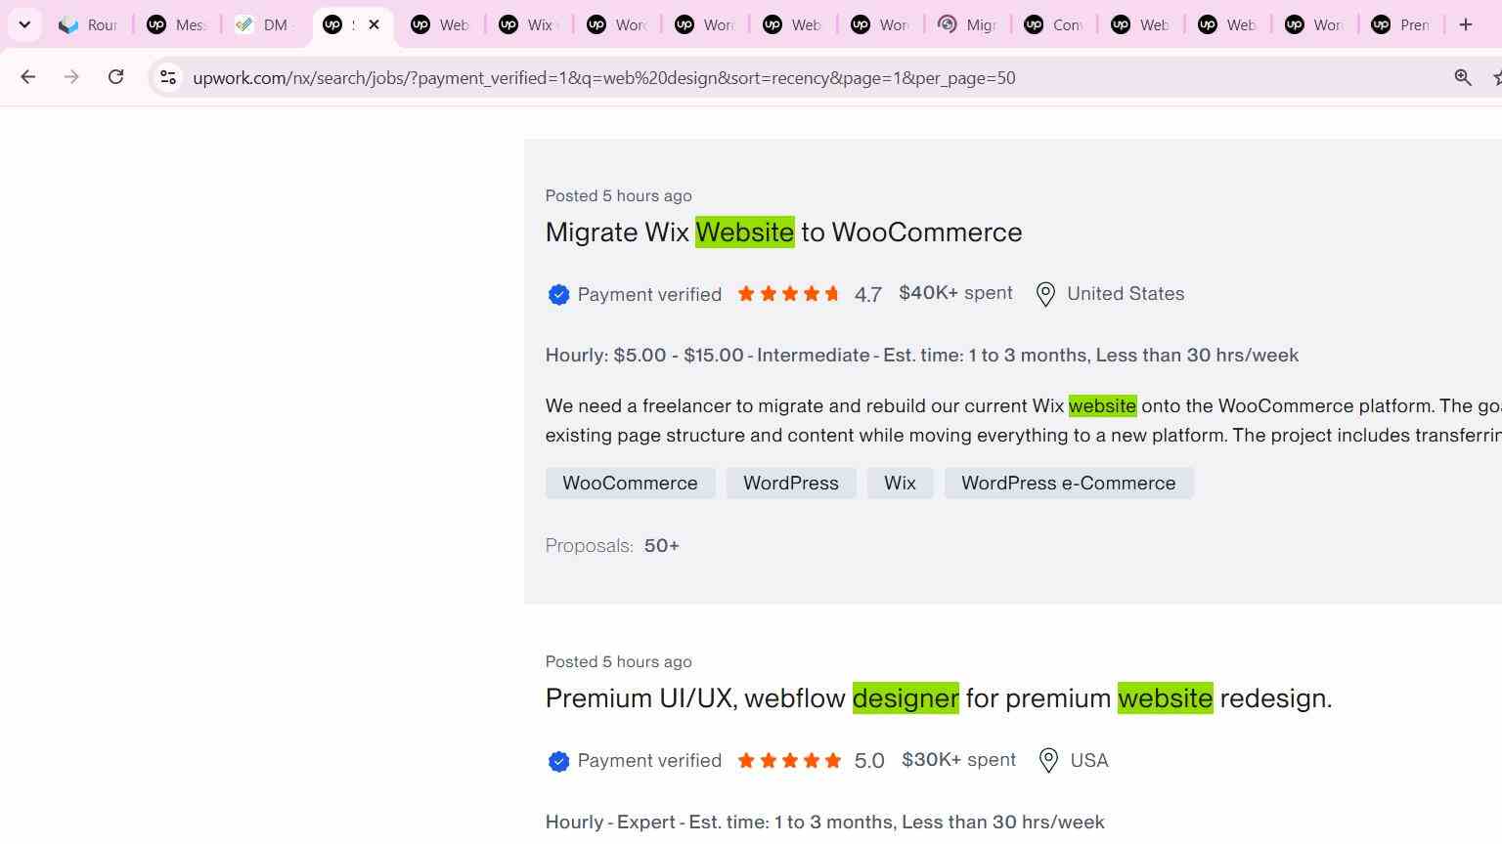Expand the tab search dropdown arrow
1502x844 pixels.
click(x=24, y=24)
